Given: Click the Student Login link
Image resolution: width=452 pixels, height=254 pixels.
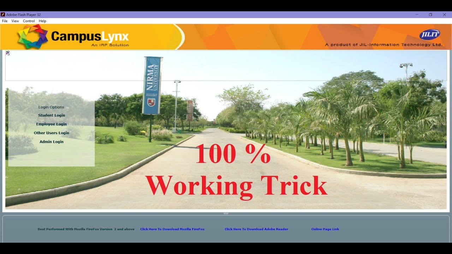Looking at the screenshot, I should click(x=52, y=115).
